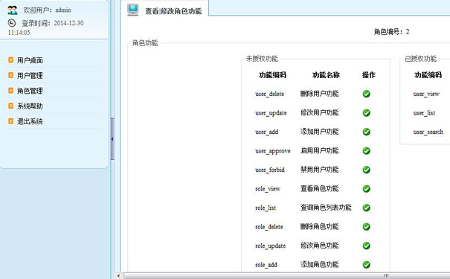
Task: Click the user_add code cell
Action: 266,132
